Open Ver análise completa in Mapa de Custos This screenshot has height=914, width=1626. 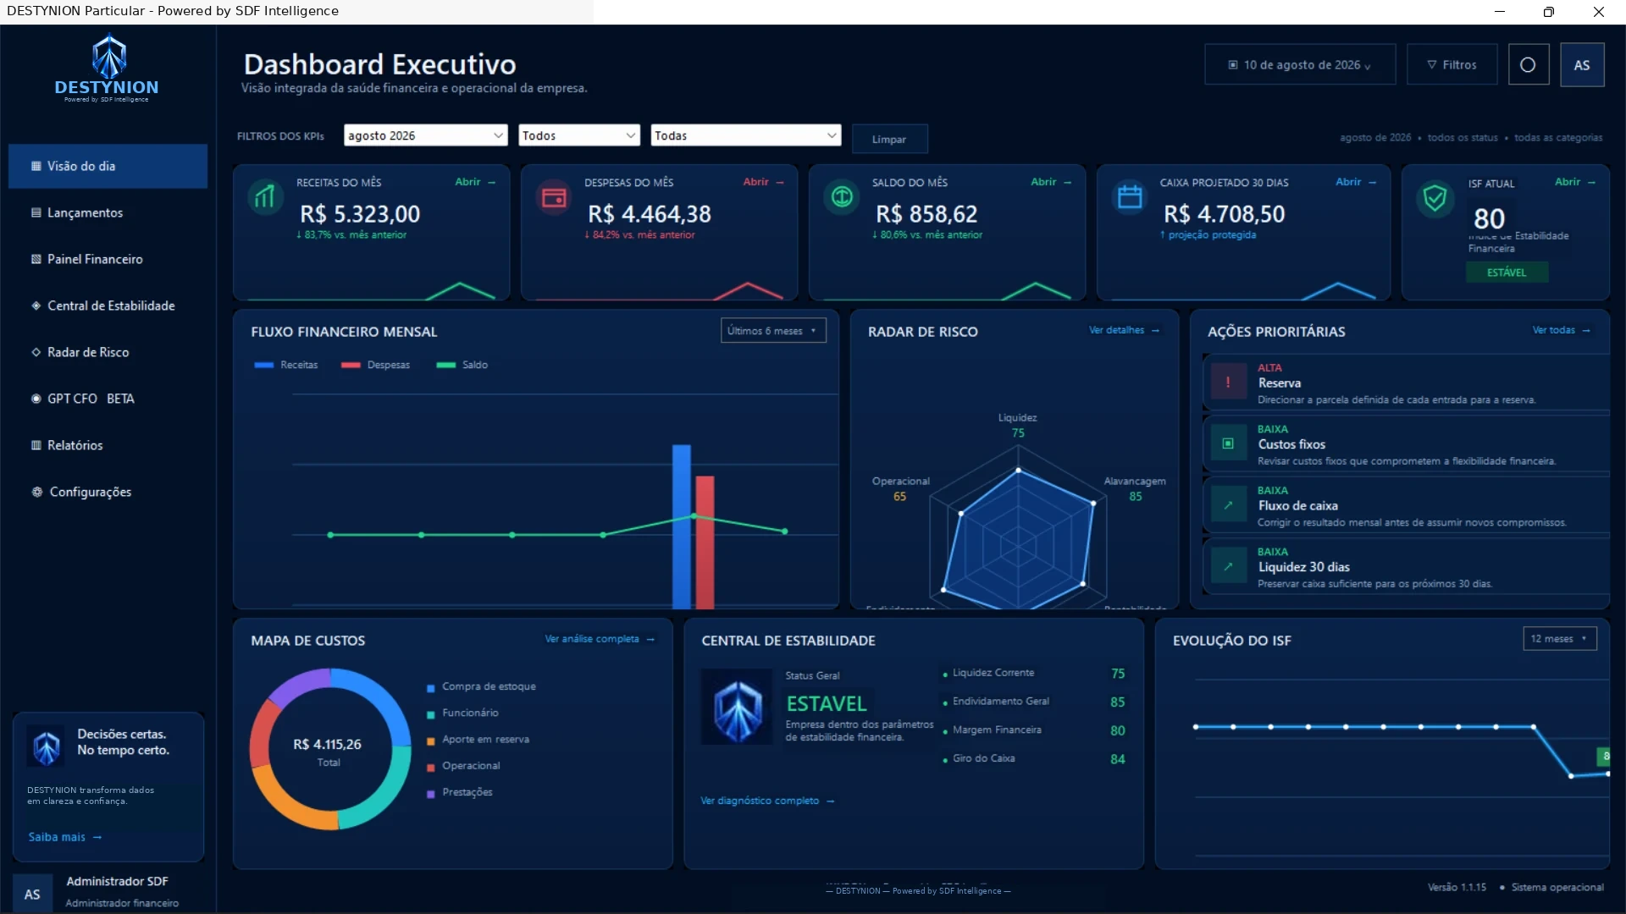[x=600, y=639]
